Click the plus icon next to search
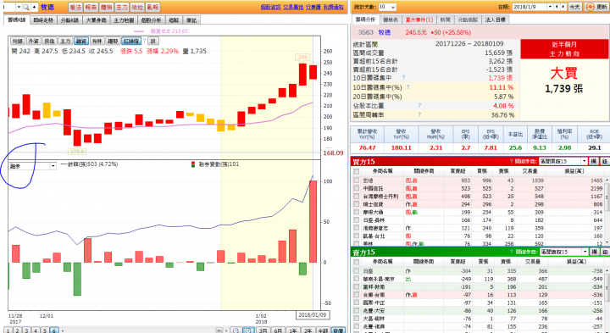 point(35,7)
